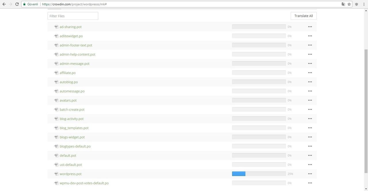Screen dimensions: 368x191
Task: Click the file icon beside wpmu-dev-post-votes-default.po
Action: point(56,183)
